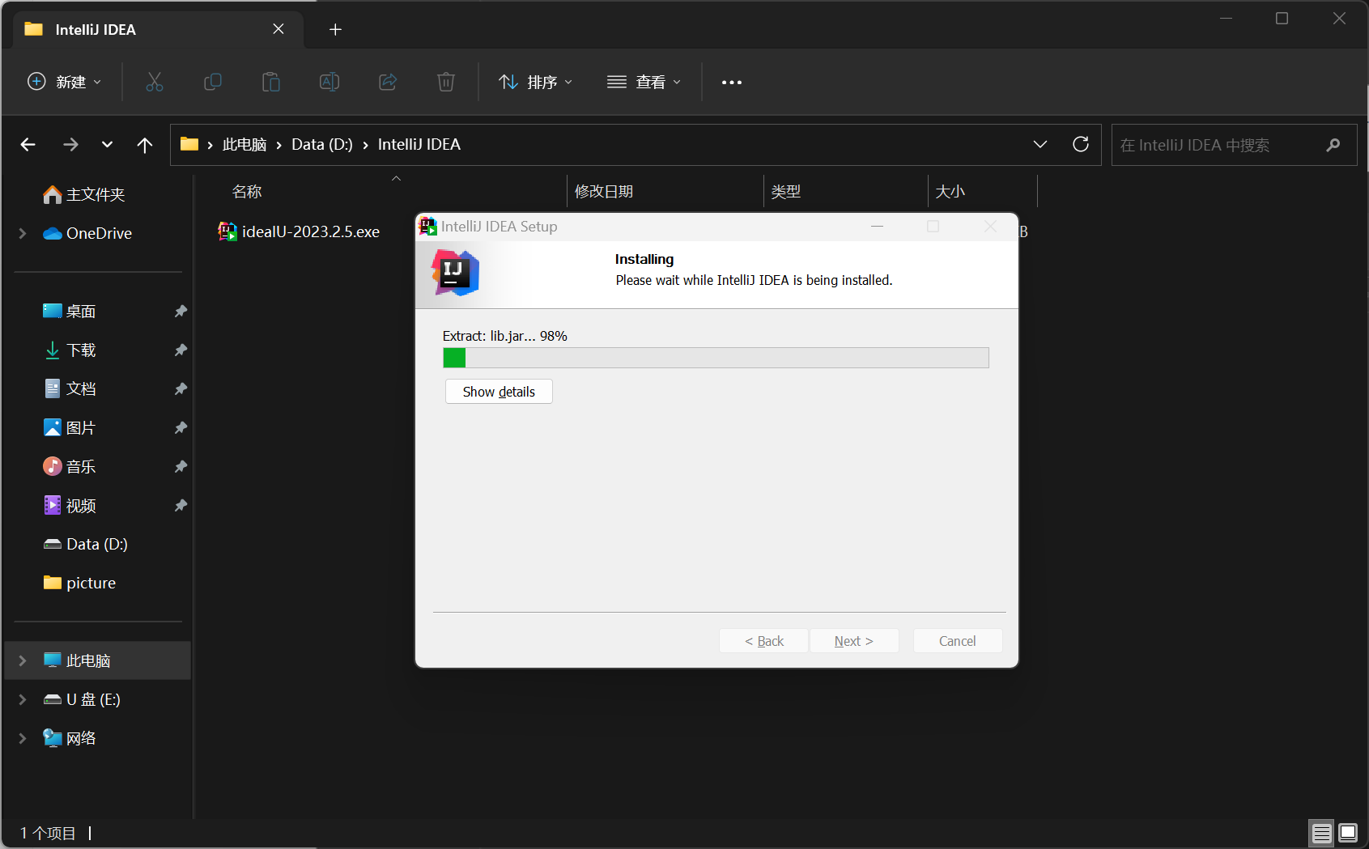Go up one folder level
The width and height of the screenshot is (1369, 849).
click(145, 145)
